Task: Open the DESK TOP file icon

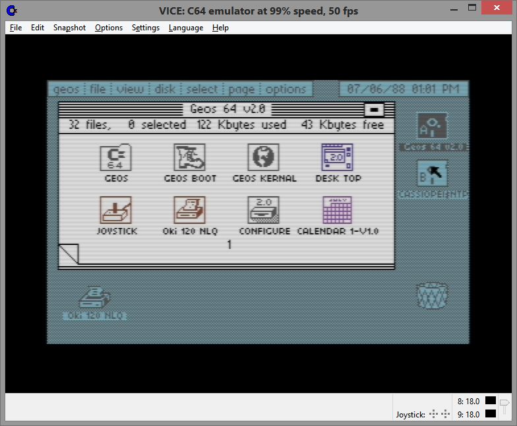Action: (338, 157)
